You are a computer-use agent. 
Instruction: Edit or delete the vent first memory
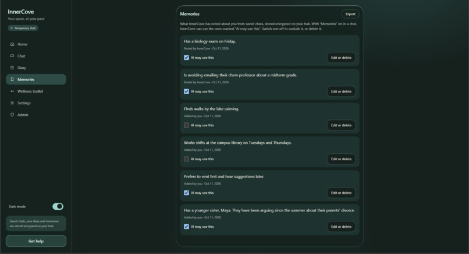(x=341, y=193)
